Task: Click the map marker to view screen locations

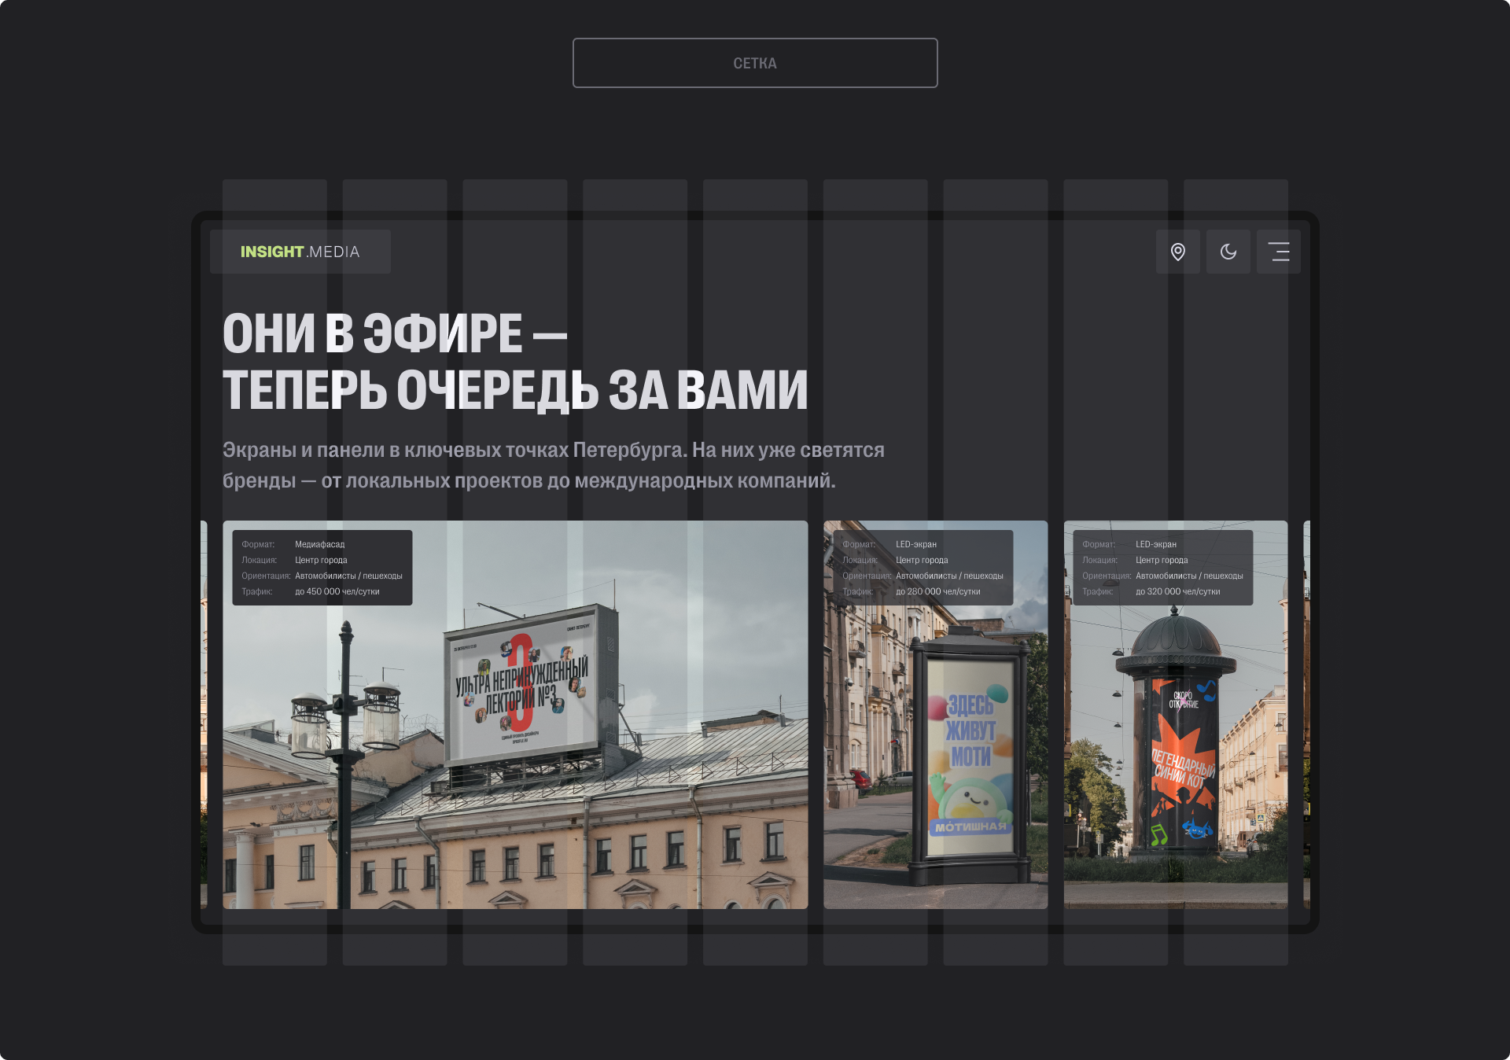Action: point(1177,252)
